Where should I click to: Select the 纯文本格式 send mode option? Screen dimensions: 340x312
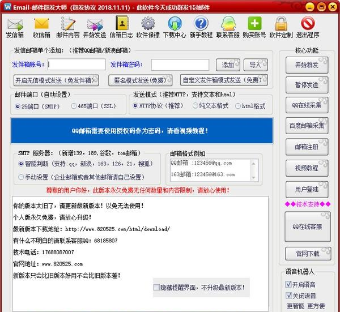tap(196, 106)
